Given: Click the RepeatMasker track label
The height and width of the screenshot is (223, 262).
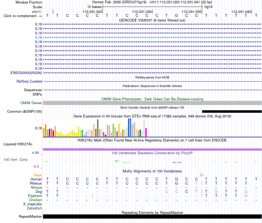Looking at the screenshot, I should click(30, 216).
